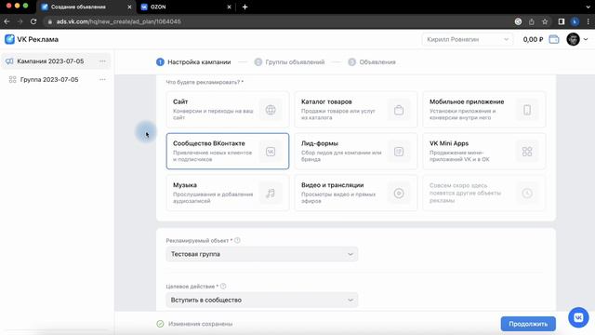This screenshot has width=595, height=335.
Task: Open the wallet icon next to balance
Action: pos(554,39)
